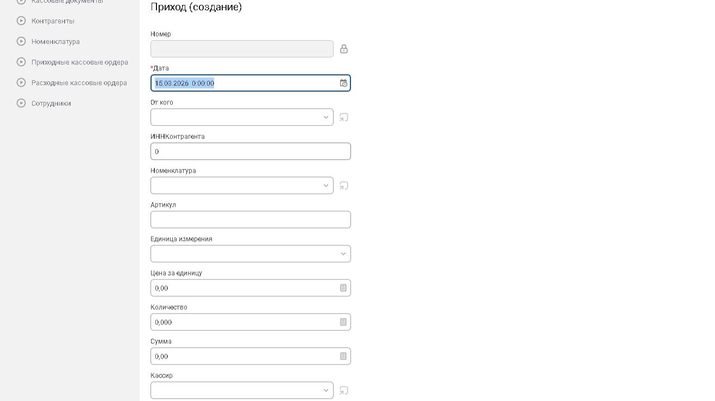Click the open-record icon next to От кого
This screenshot has width=715, height=401.
point(344,117)
